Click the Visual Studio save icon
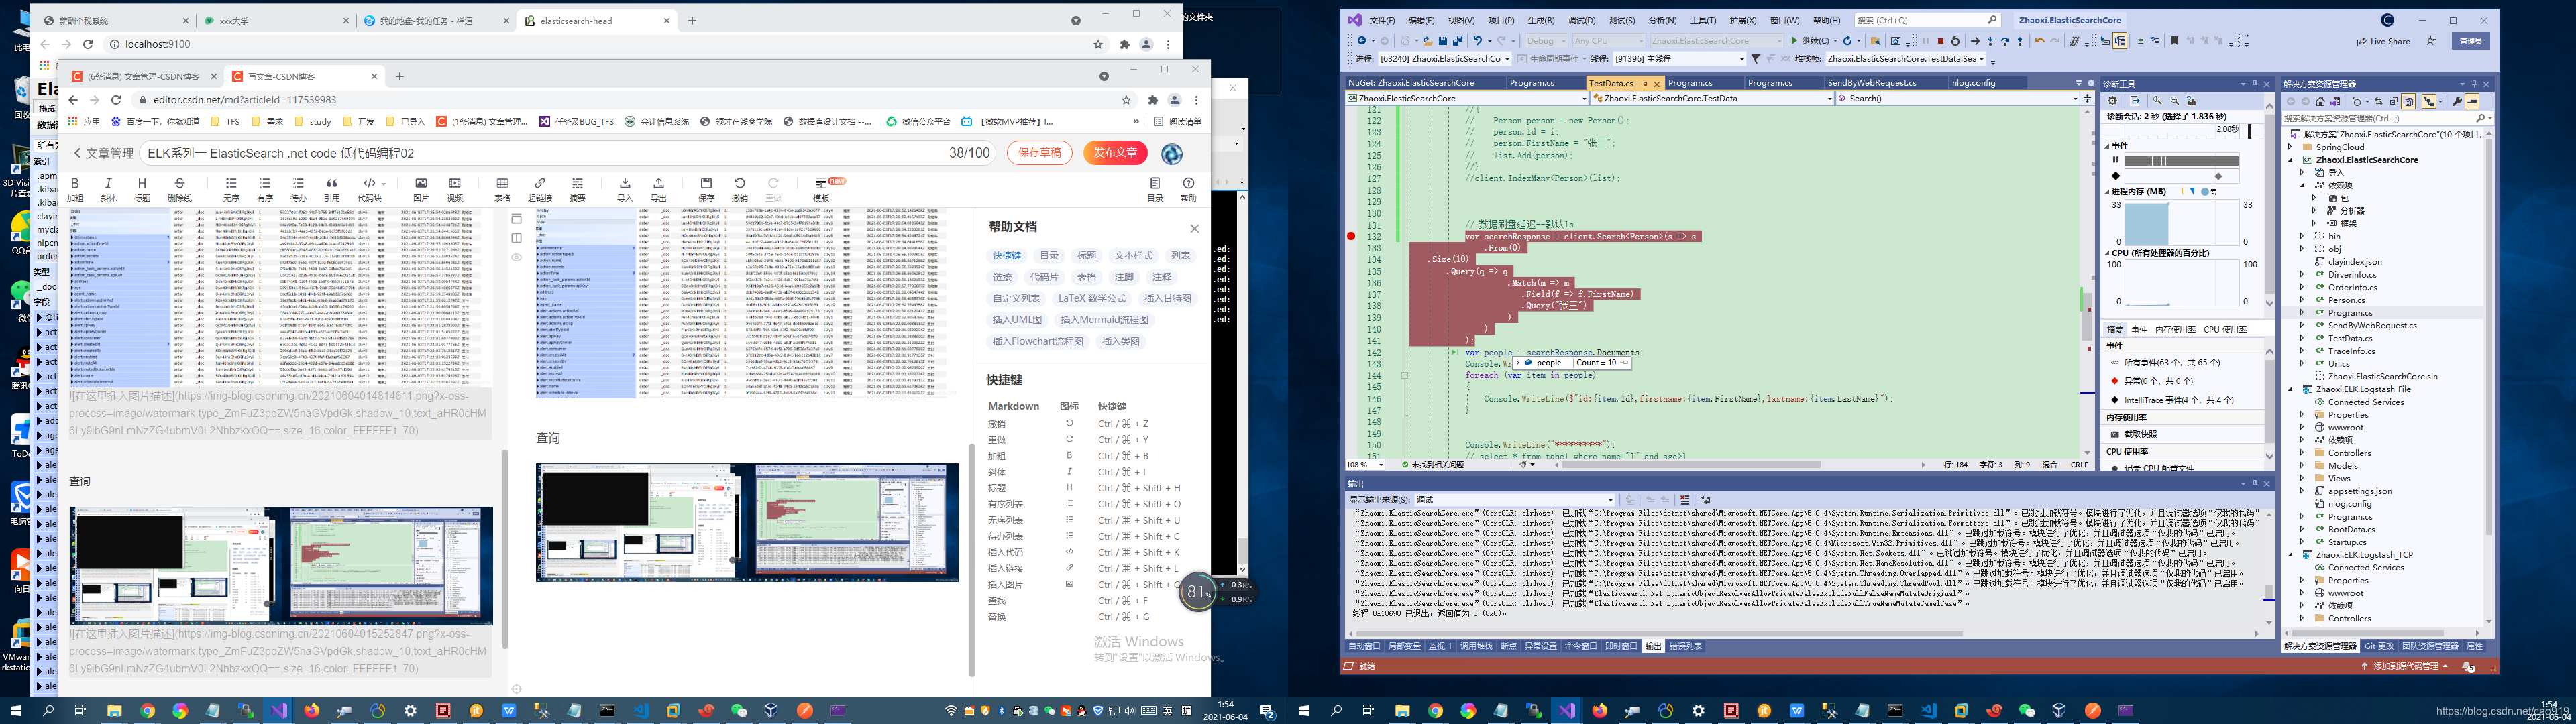The height and width of the screenshot is (724, 2576). [x=1443, y=41]
